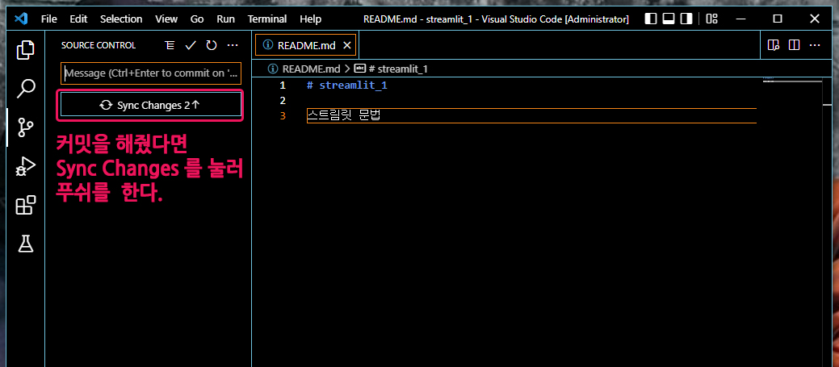Open the Search view in activity bar
The image size is (839, 367).
[25, 89]
